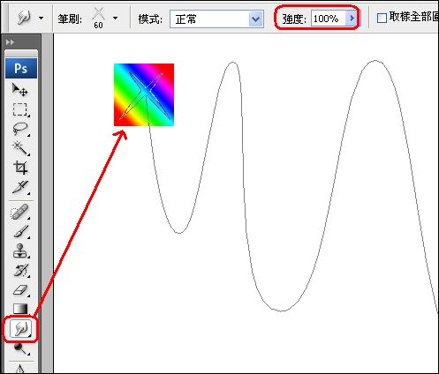Open the mode dropdown showing 正常
Image resolution: width=439 pixels, height=374 pixels.
pyautogui.click(x=216, y=19)
